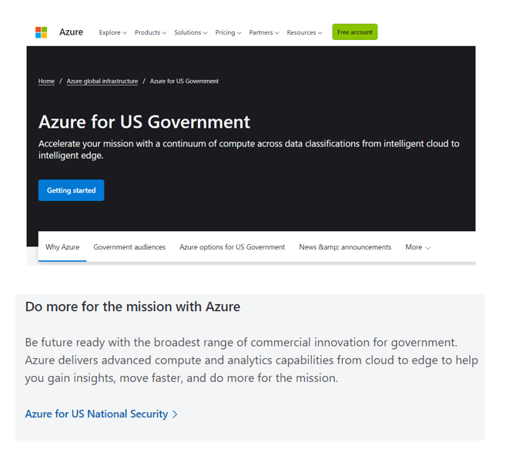The width and height of the screenshot is (506, 449).
Task: Select the News & announcements tab
Action: [x=345, y=247]
